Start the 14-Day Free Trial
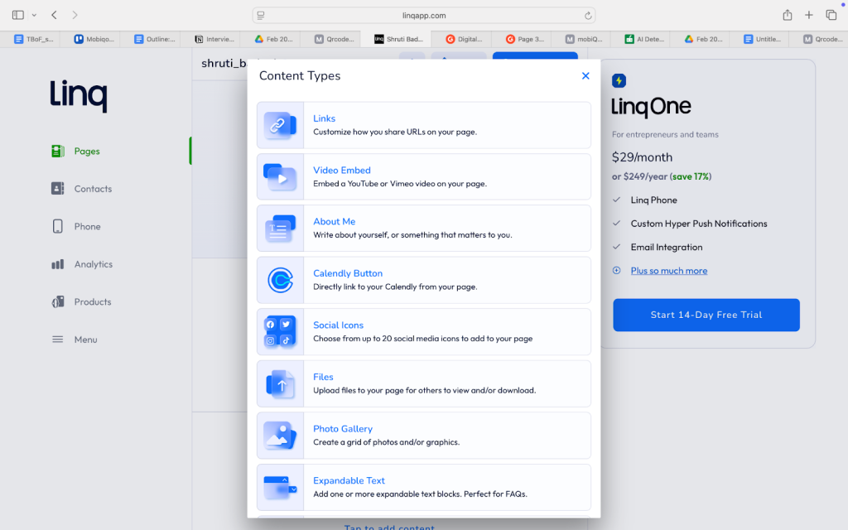This screenshot has height=530, width=848. (x=706, y=315)
